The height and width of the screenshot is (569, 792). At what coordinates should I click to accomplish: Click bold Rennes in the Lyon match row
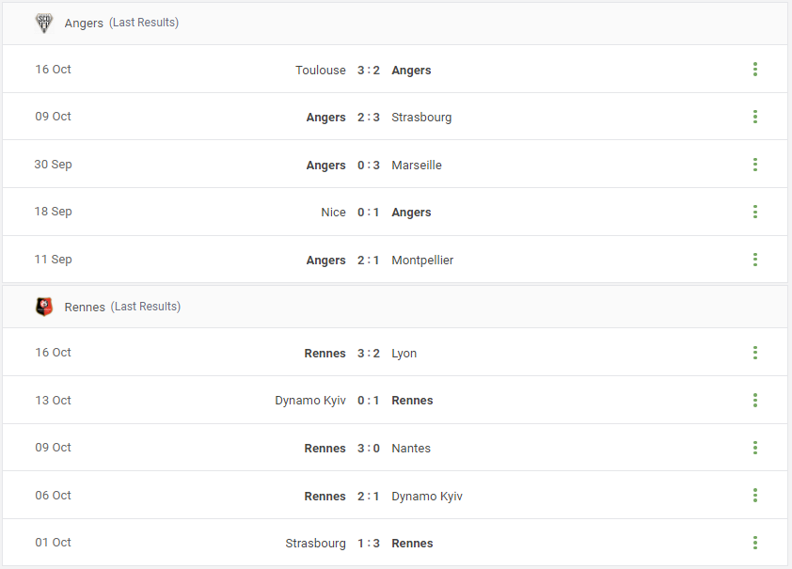pos(325,354)
